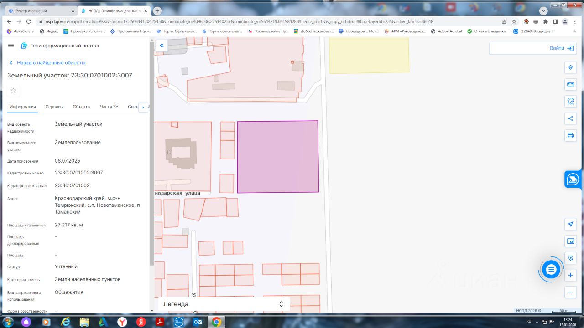Open the Процедуры bookmark
584x328 pixels.
(x=359, y=31)
